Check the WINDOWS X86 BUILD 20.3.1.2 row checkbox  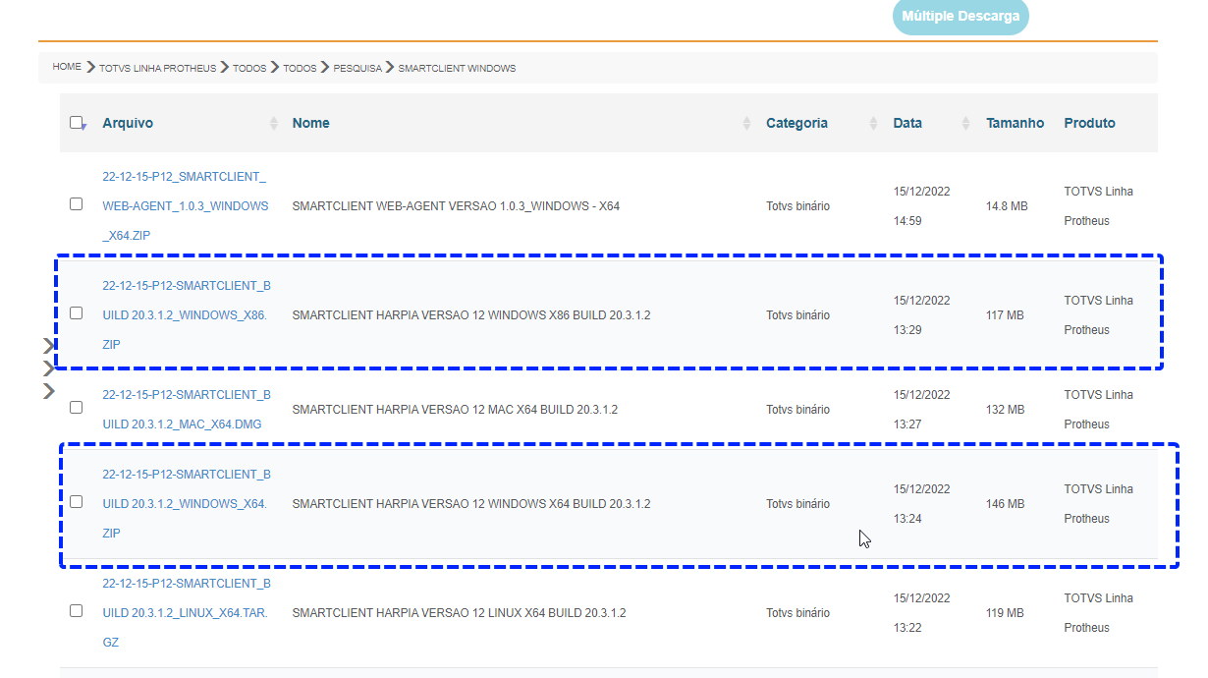pyautogui.click(x=77, y=313)
